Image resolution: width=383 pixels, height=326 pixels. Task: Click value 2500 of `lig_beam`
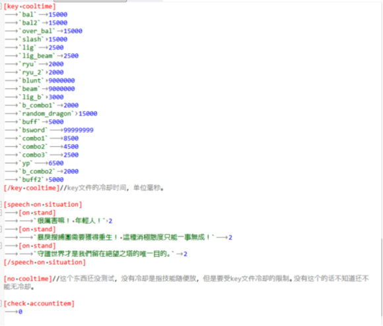(71, 56)
